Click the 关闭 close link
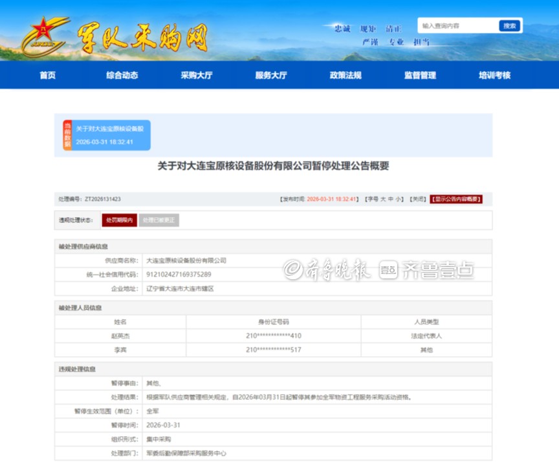Viewport: 559px width, 462px height. pyautogui.click(x=418, y=199)
